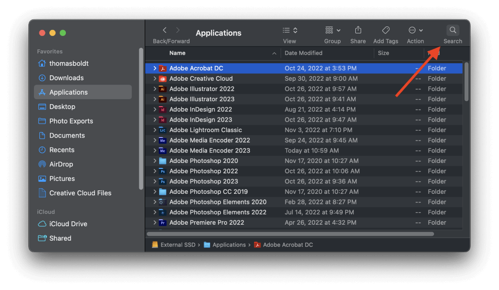499x290 pixels.
Task: Select the Adobe Photoshop 2022 icon
Action: 163,171
